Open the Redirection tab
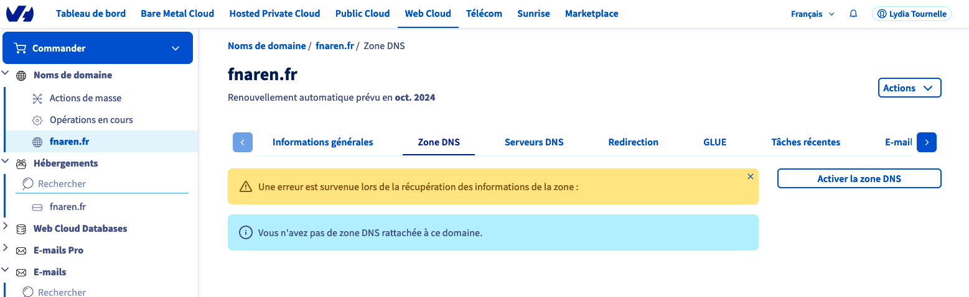Image resolution: width=969 pixels, height=297 pixels. point(633,142)
